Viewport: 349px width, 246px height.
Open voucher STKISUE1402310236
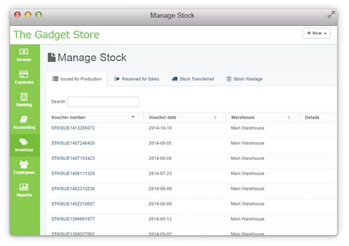tap(73, 188)
